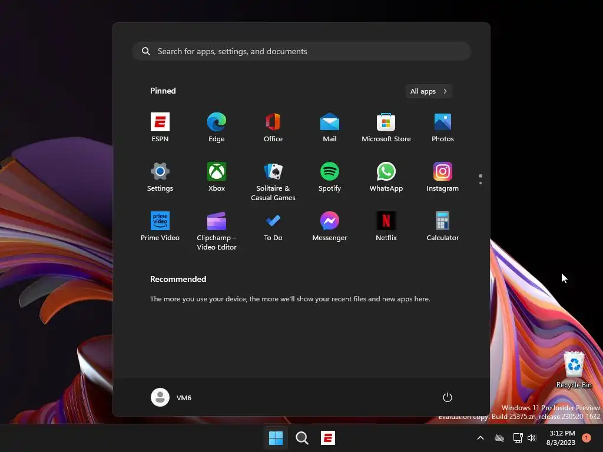Show hidden icons in the system tray

point(481,438)
